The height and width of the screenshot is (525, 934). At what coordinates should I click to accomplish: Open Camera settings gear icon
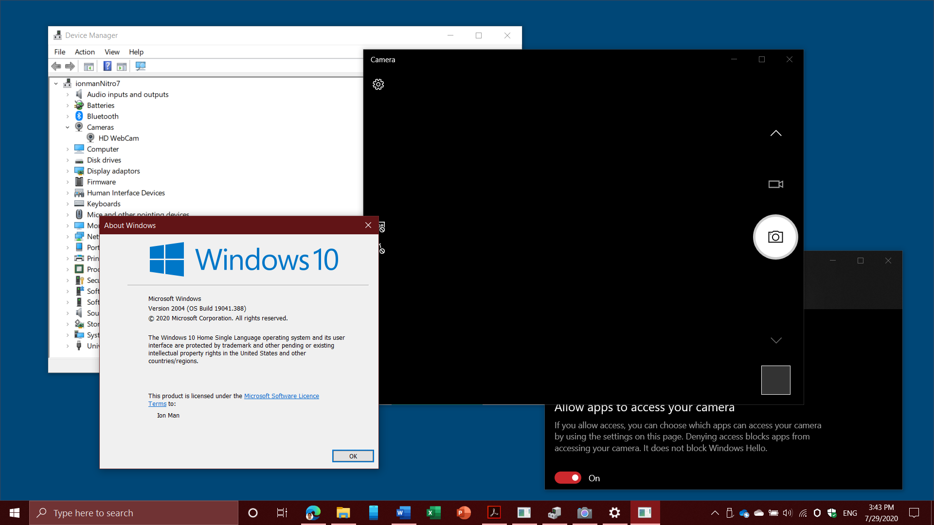pos(378,84)
